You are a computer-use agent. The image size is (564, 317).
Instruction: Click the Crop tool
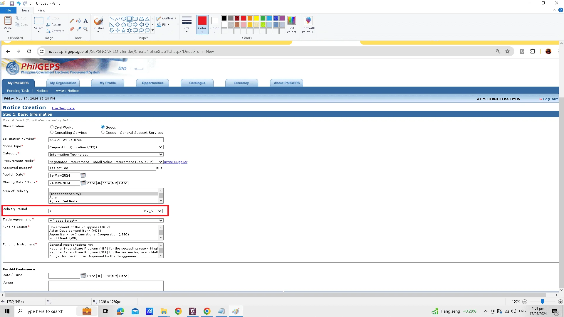53,18
